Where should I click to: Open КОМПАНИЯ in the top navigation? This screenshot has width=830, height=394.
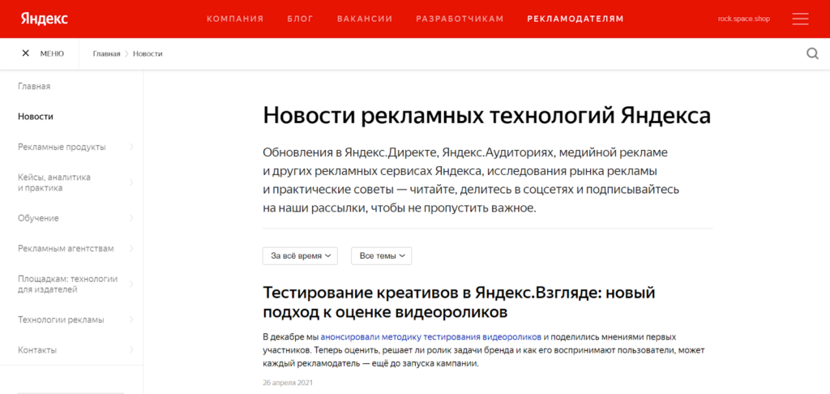pos(235,19)
